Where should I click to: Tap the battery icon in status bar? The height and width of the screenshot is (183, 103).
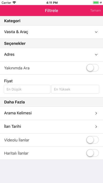(x=96, y=3)
